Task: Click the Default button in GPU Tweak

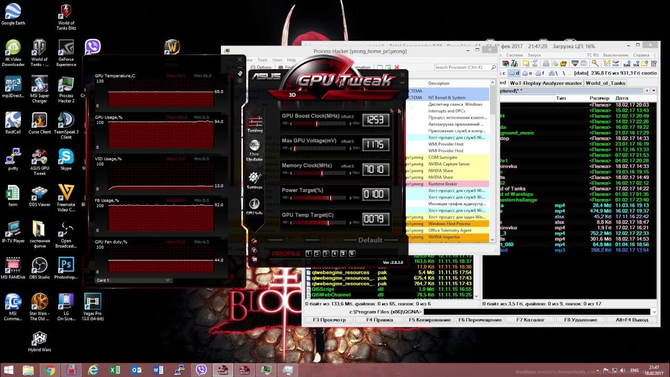Action: coord(370,240)
